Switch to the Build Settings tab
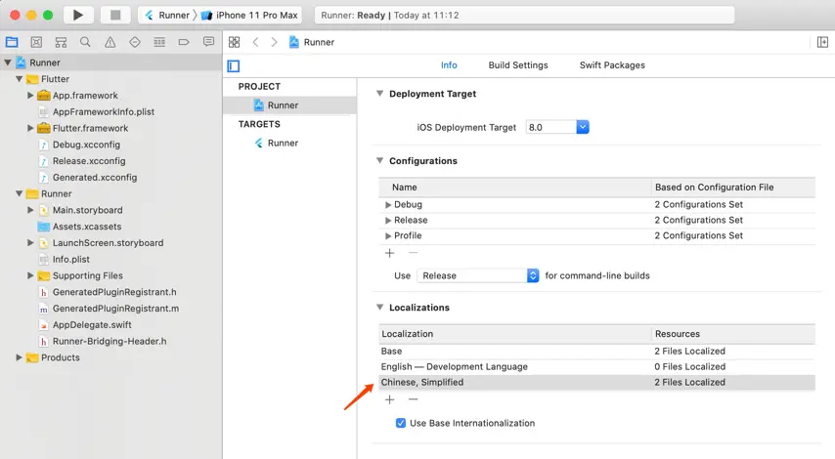Screen dimensions: 835x459 point(518,64)
